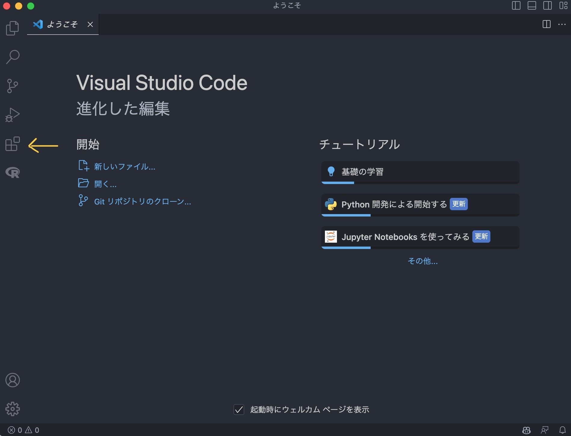Open the Run and Debug view

pyautogui.click(x=12, y=115)
